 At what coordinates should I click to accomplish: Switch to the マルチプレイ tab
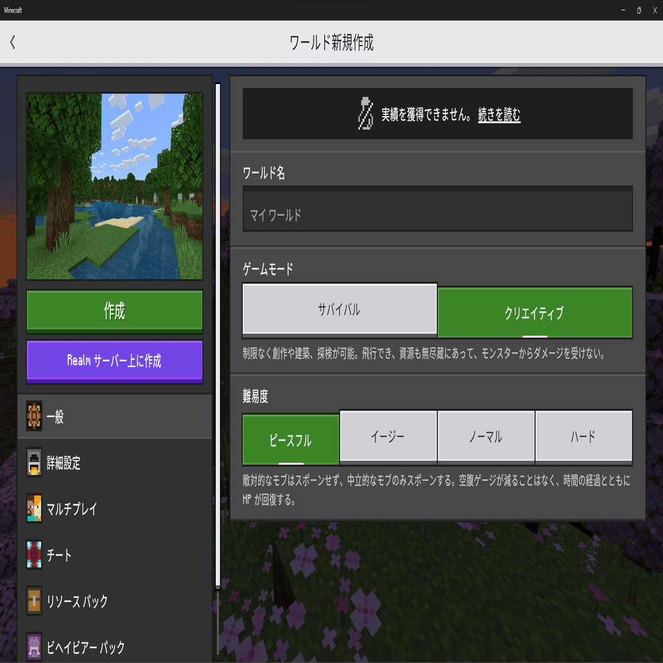coord(115,508)
